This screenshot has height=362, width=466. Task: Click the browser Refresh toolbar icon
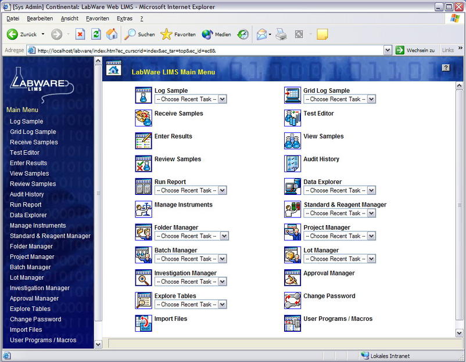pos(96,34)
